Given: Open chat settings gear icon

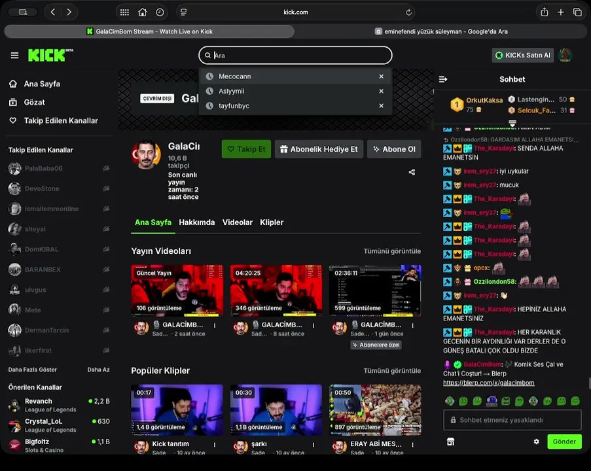Looking at the screenshot, I should [x=536, y=442].
